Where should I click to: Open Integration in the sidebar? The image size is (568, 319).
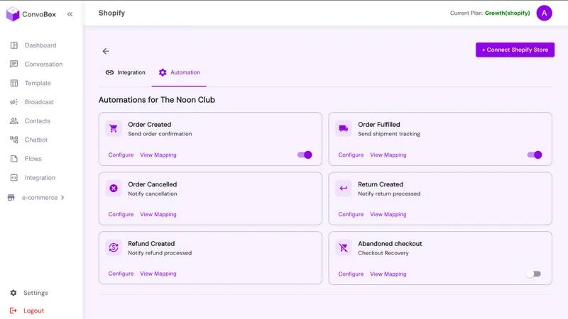click(40, 178)
